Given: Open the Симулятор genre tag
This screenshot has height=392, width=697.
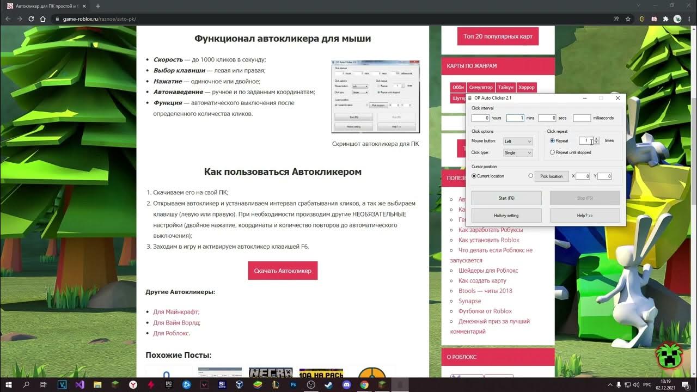Looking at the screenshot, I should (481, 87).
